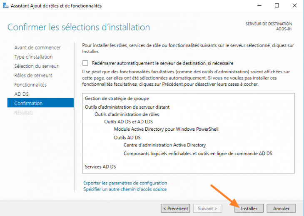Go back with the Précédent button
Image resolution: width=304 pixels, height=216 pixels.
click(176, 208)
